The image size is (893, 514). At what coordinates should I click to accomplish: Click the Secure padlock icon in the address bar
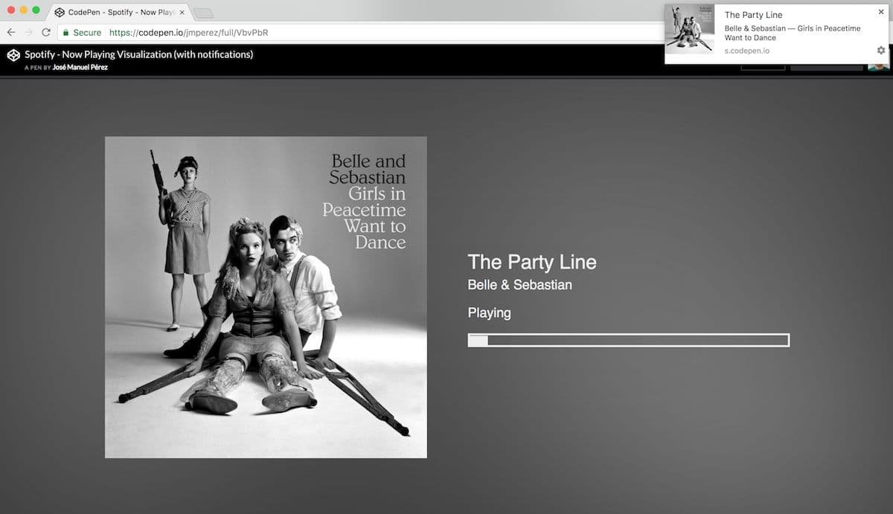click(66, 33)
